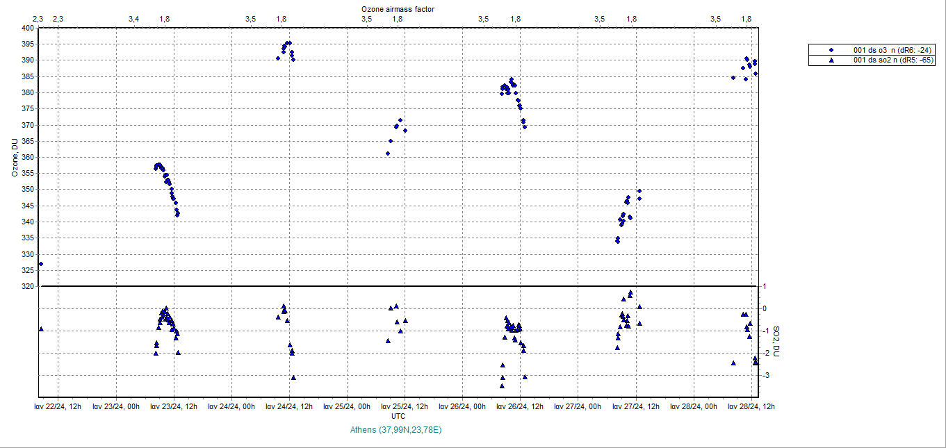Click the 'SO2, DU' right axis title
The width and height of the screenshot is (946, 448).
point(776,342)
